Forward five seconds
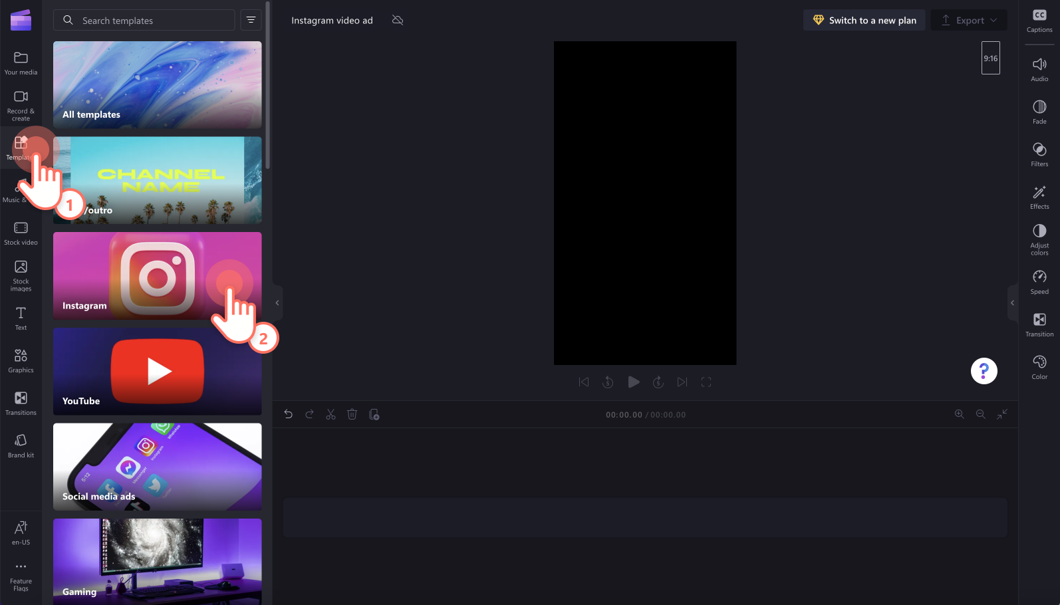Image resolution: width=1060 pixels, height=605 pixels. [x=658, y=382]
